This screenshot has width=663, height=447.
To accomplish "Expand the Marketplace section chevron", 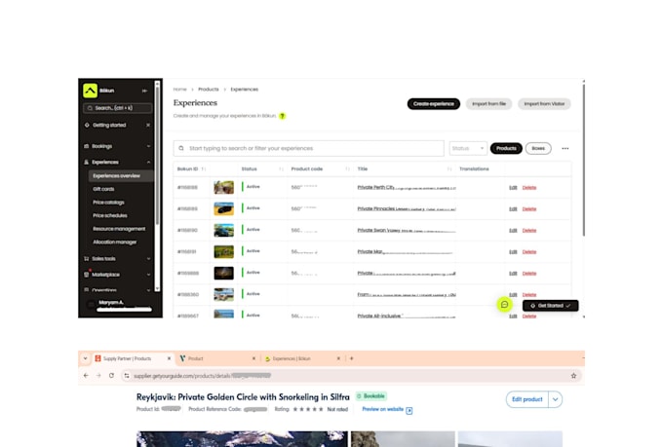I will coord(148,275).
